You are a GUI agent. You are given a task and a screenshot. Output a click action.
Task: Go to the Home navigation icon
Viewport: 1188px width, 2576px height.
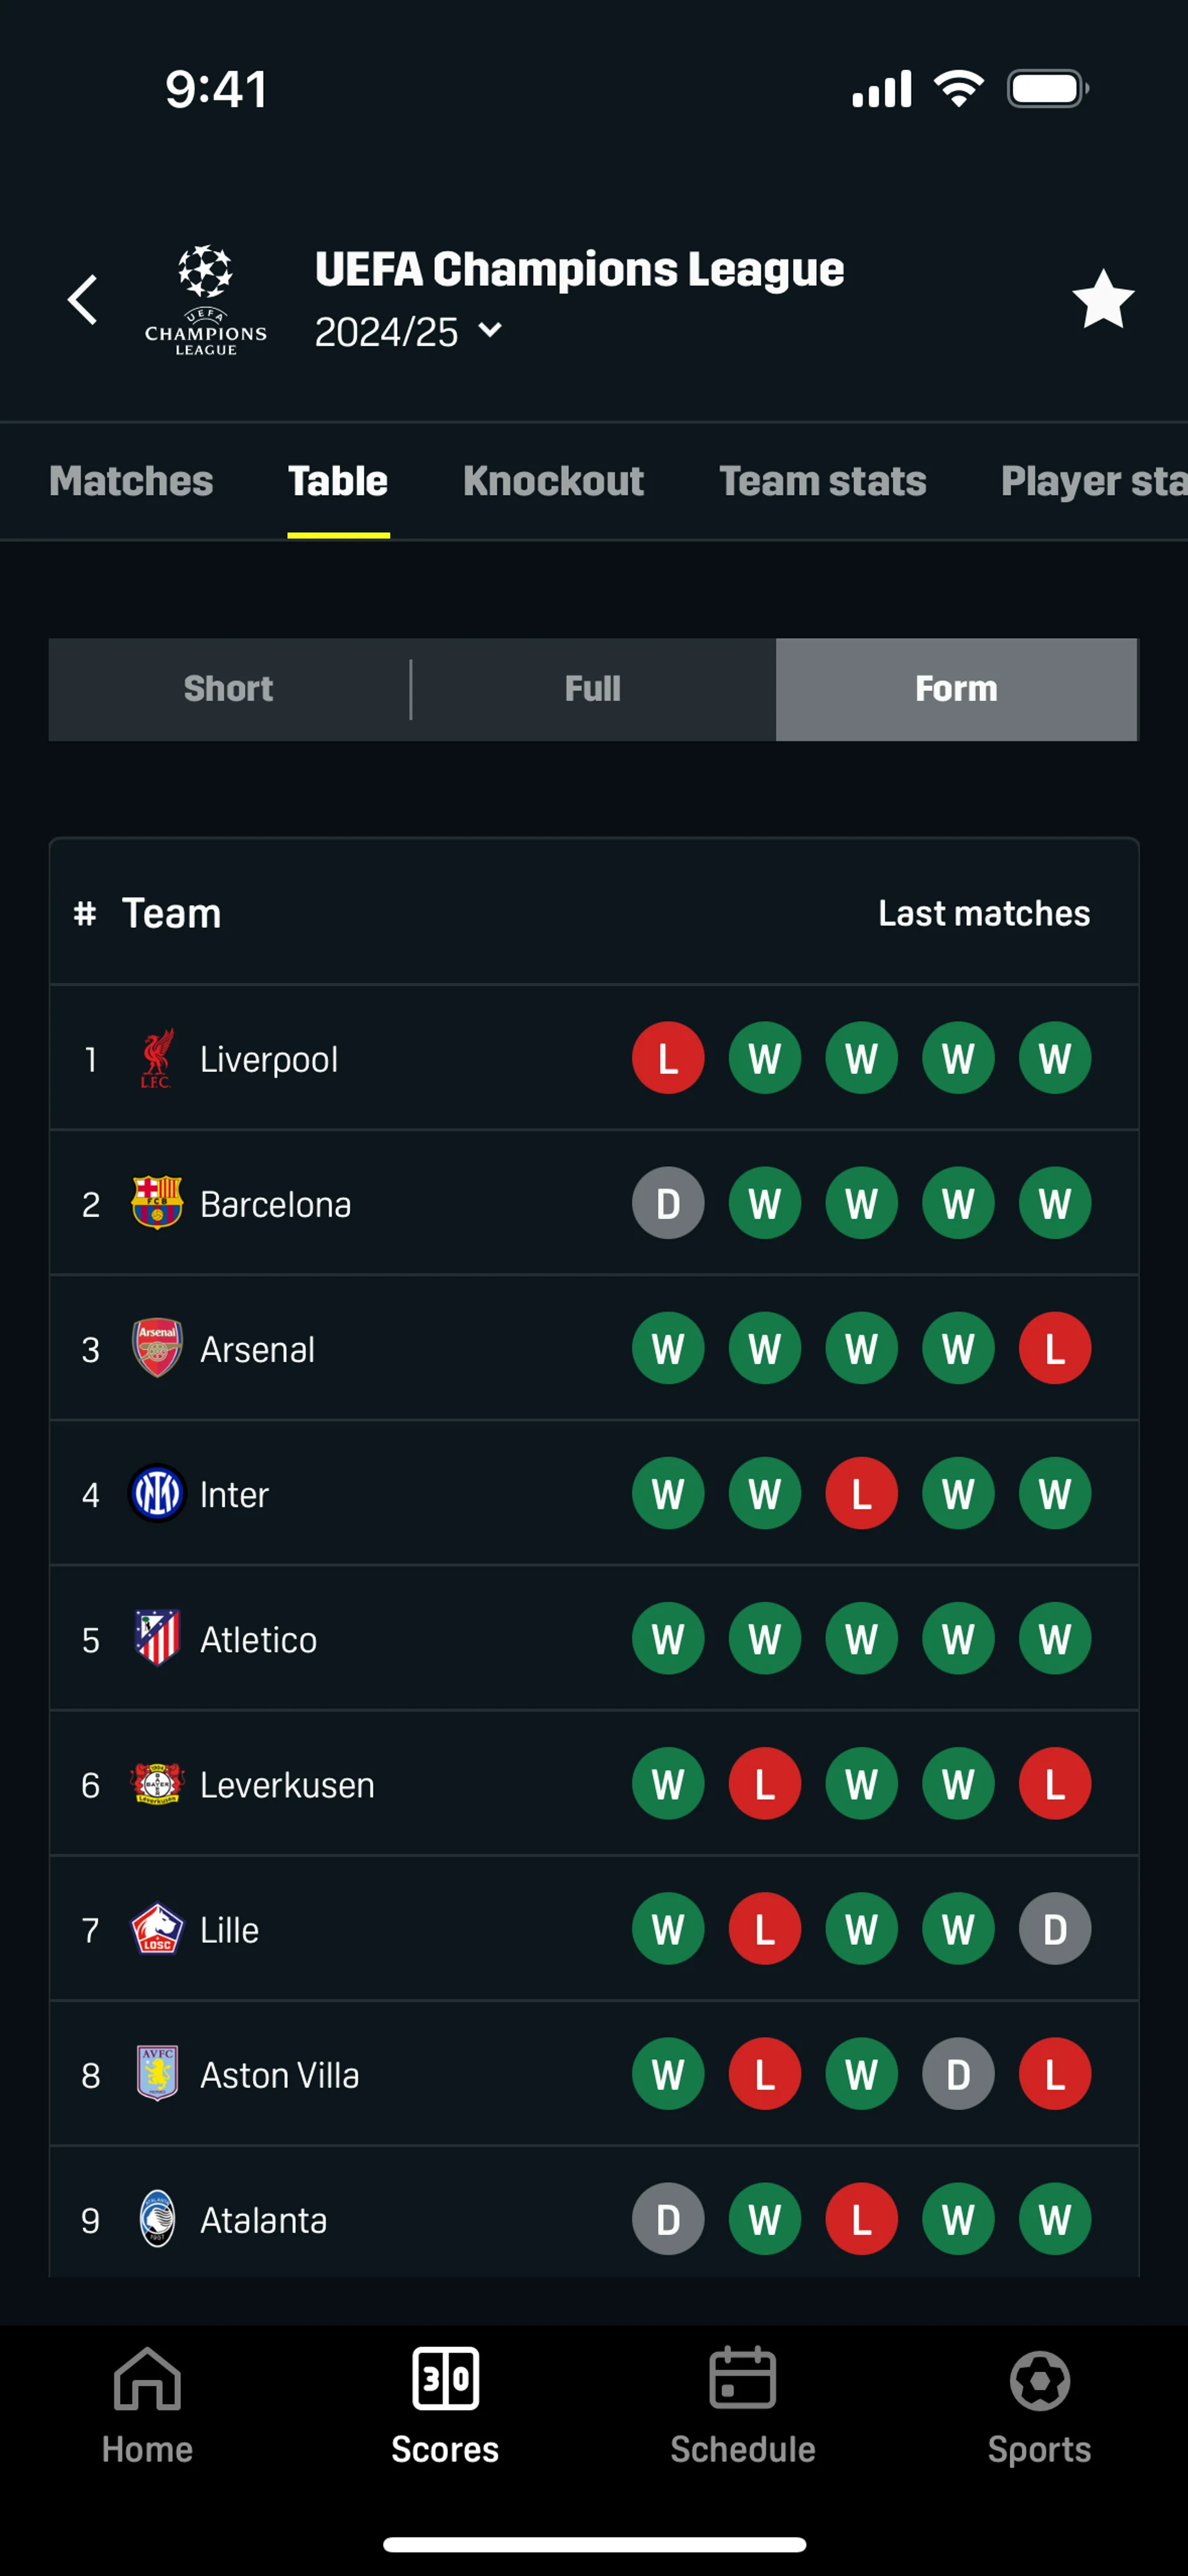click(x=147, y=2380)
